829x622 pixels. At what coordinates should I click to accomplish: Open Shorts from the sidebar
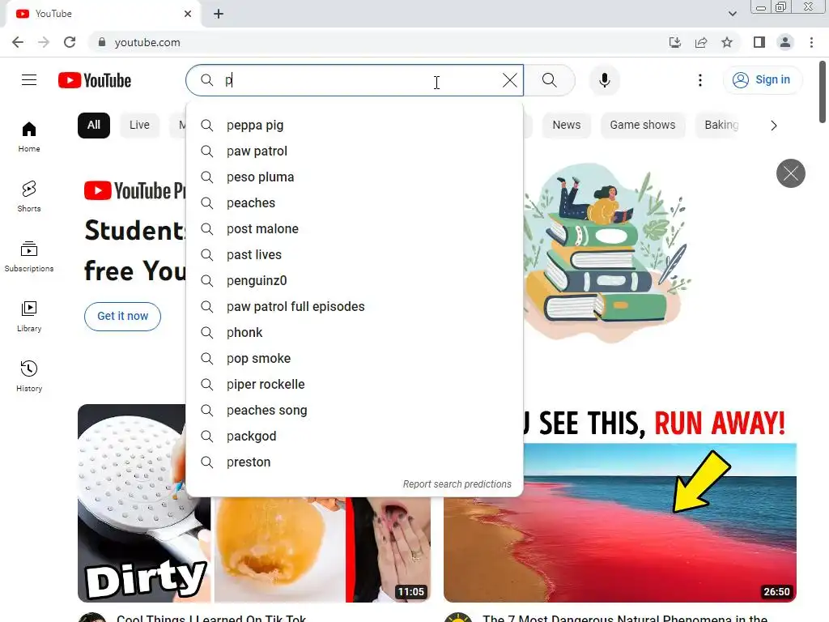(29, 197)
